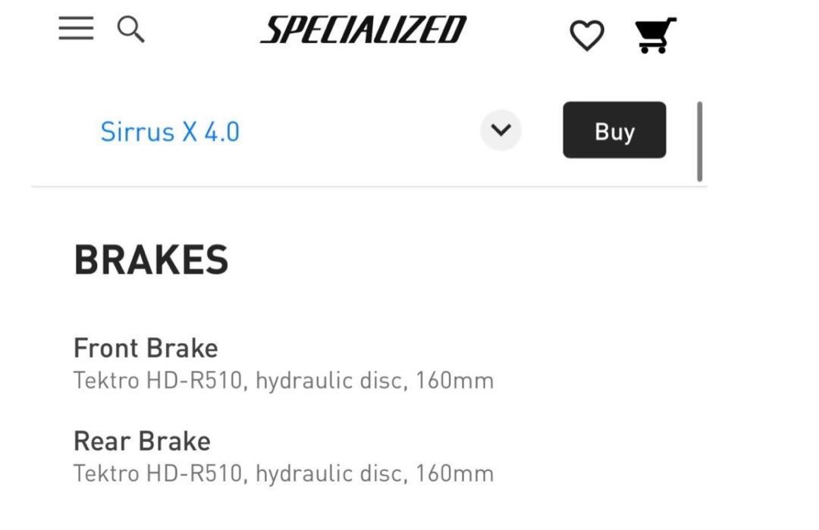The width and height of the screenshot is (819, 530).
Task: Click the BRAKES section heading
Action: click(x=151, y=260)
